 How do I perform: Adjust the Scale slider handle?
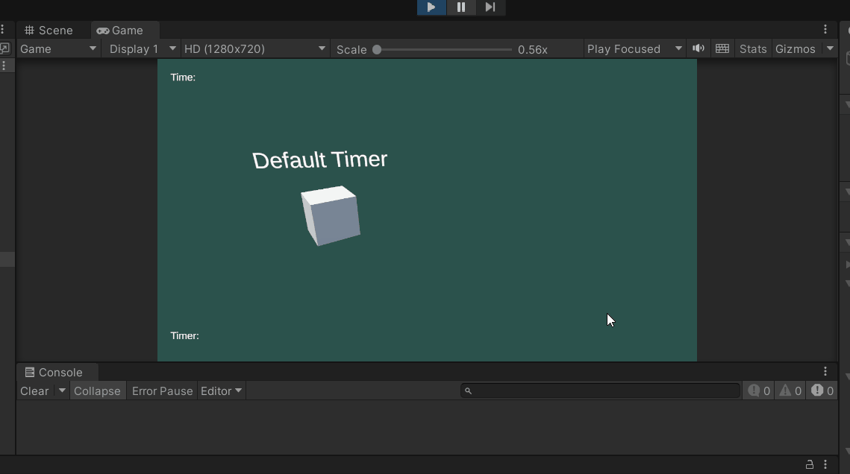coord(377,50)
